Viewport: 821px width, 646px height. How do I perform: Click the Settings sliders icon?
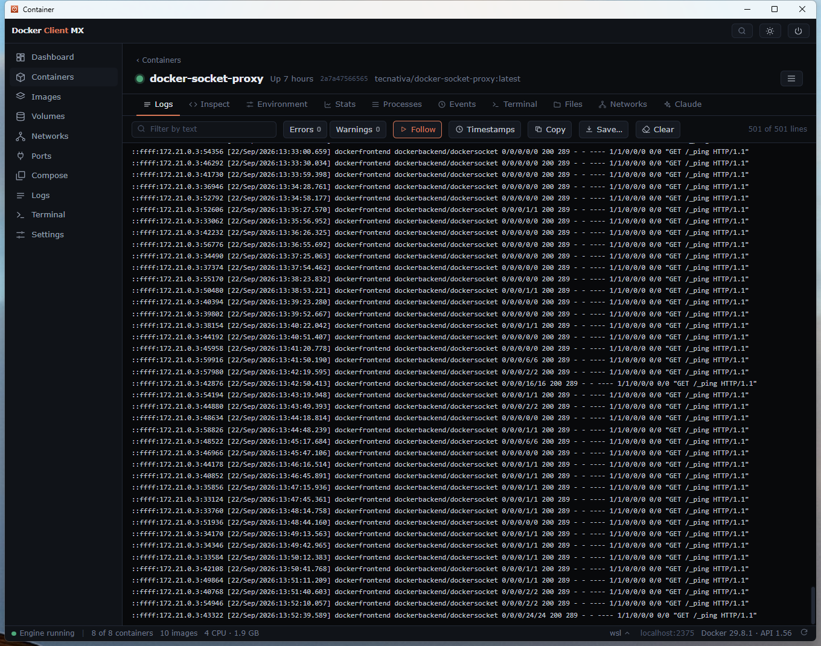(x=21, y=234)
